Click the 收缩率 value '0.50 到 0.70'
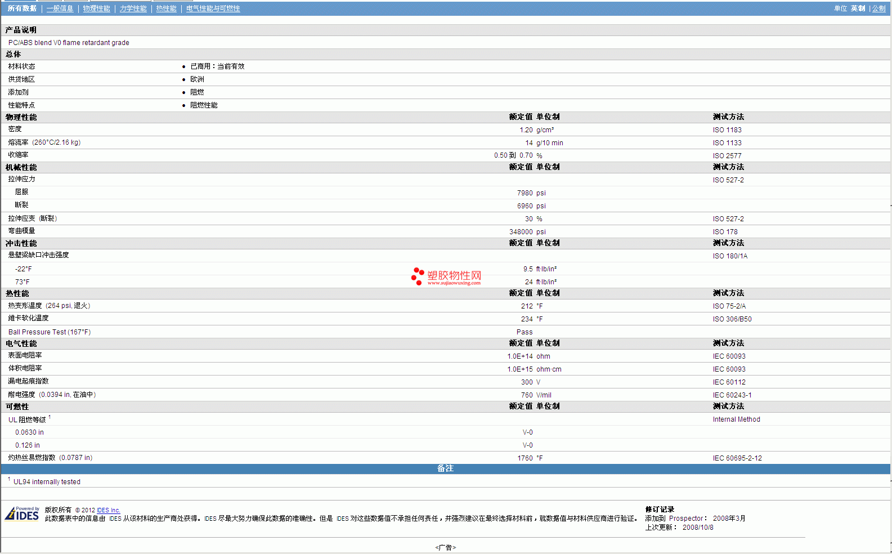This screenshot has height=554, width=892. (513, 155)
